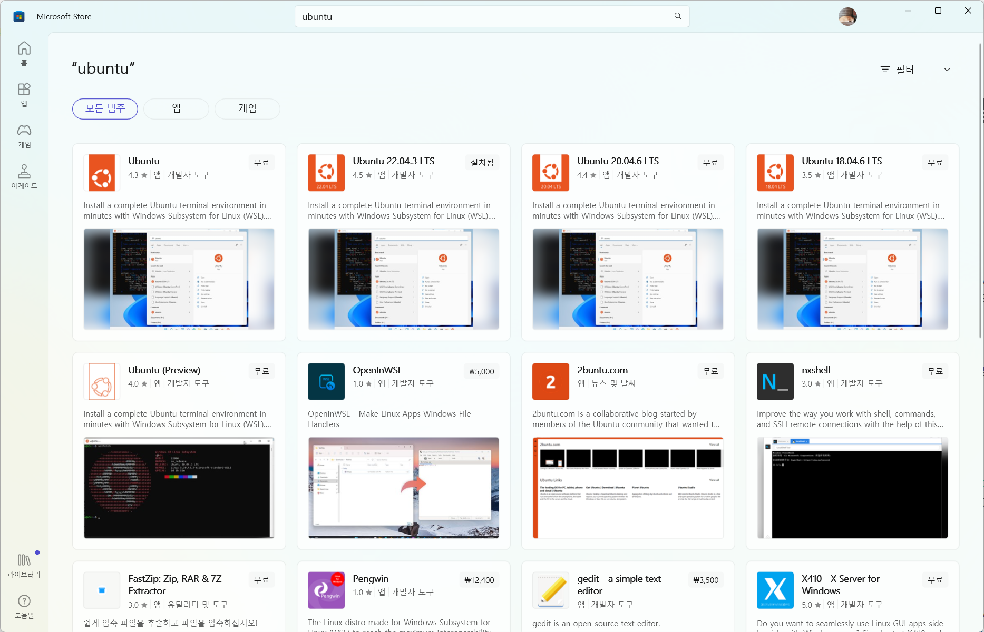Click the ₩3,500 price on gedit
This screenshot has height=632, width=984.
(x=706, y=580)
